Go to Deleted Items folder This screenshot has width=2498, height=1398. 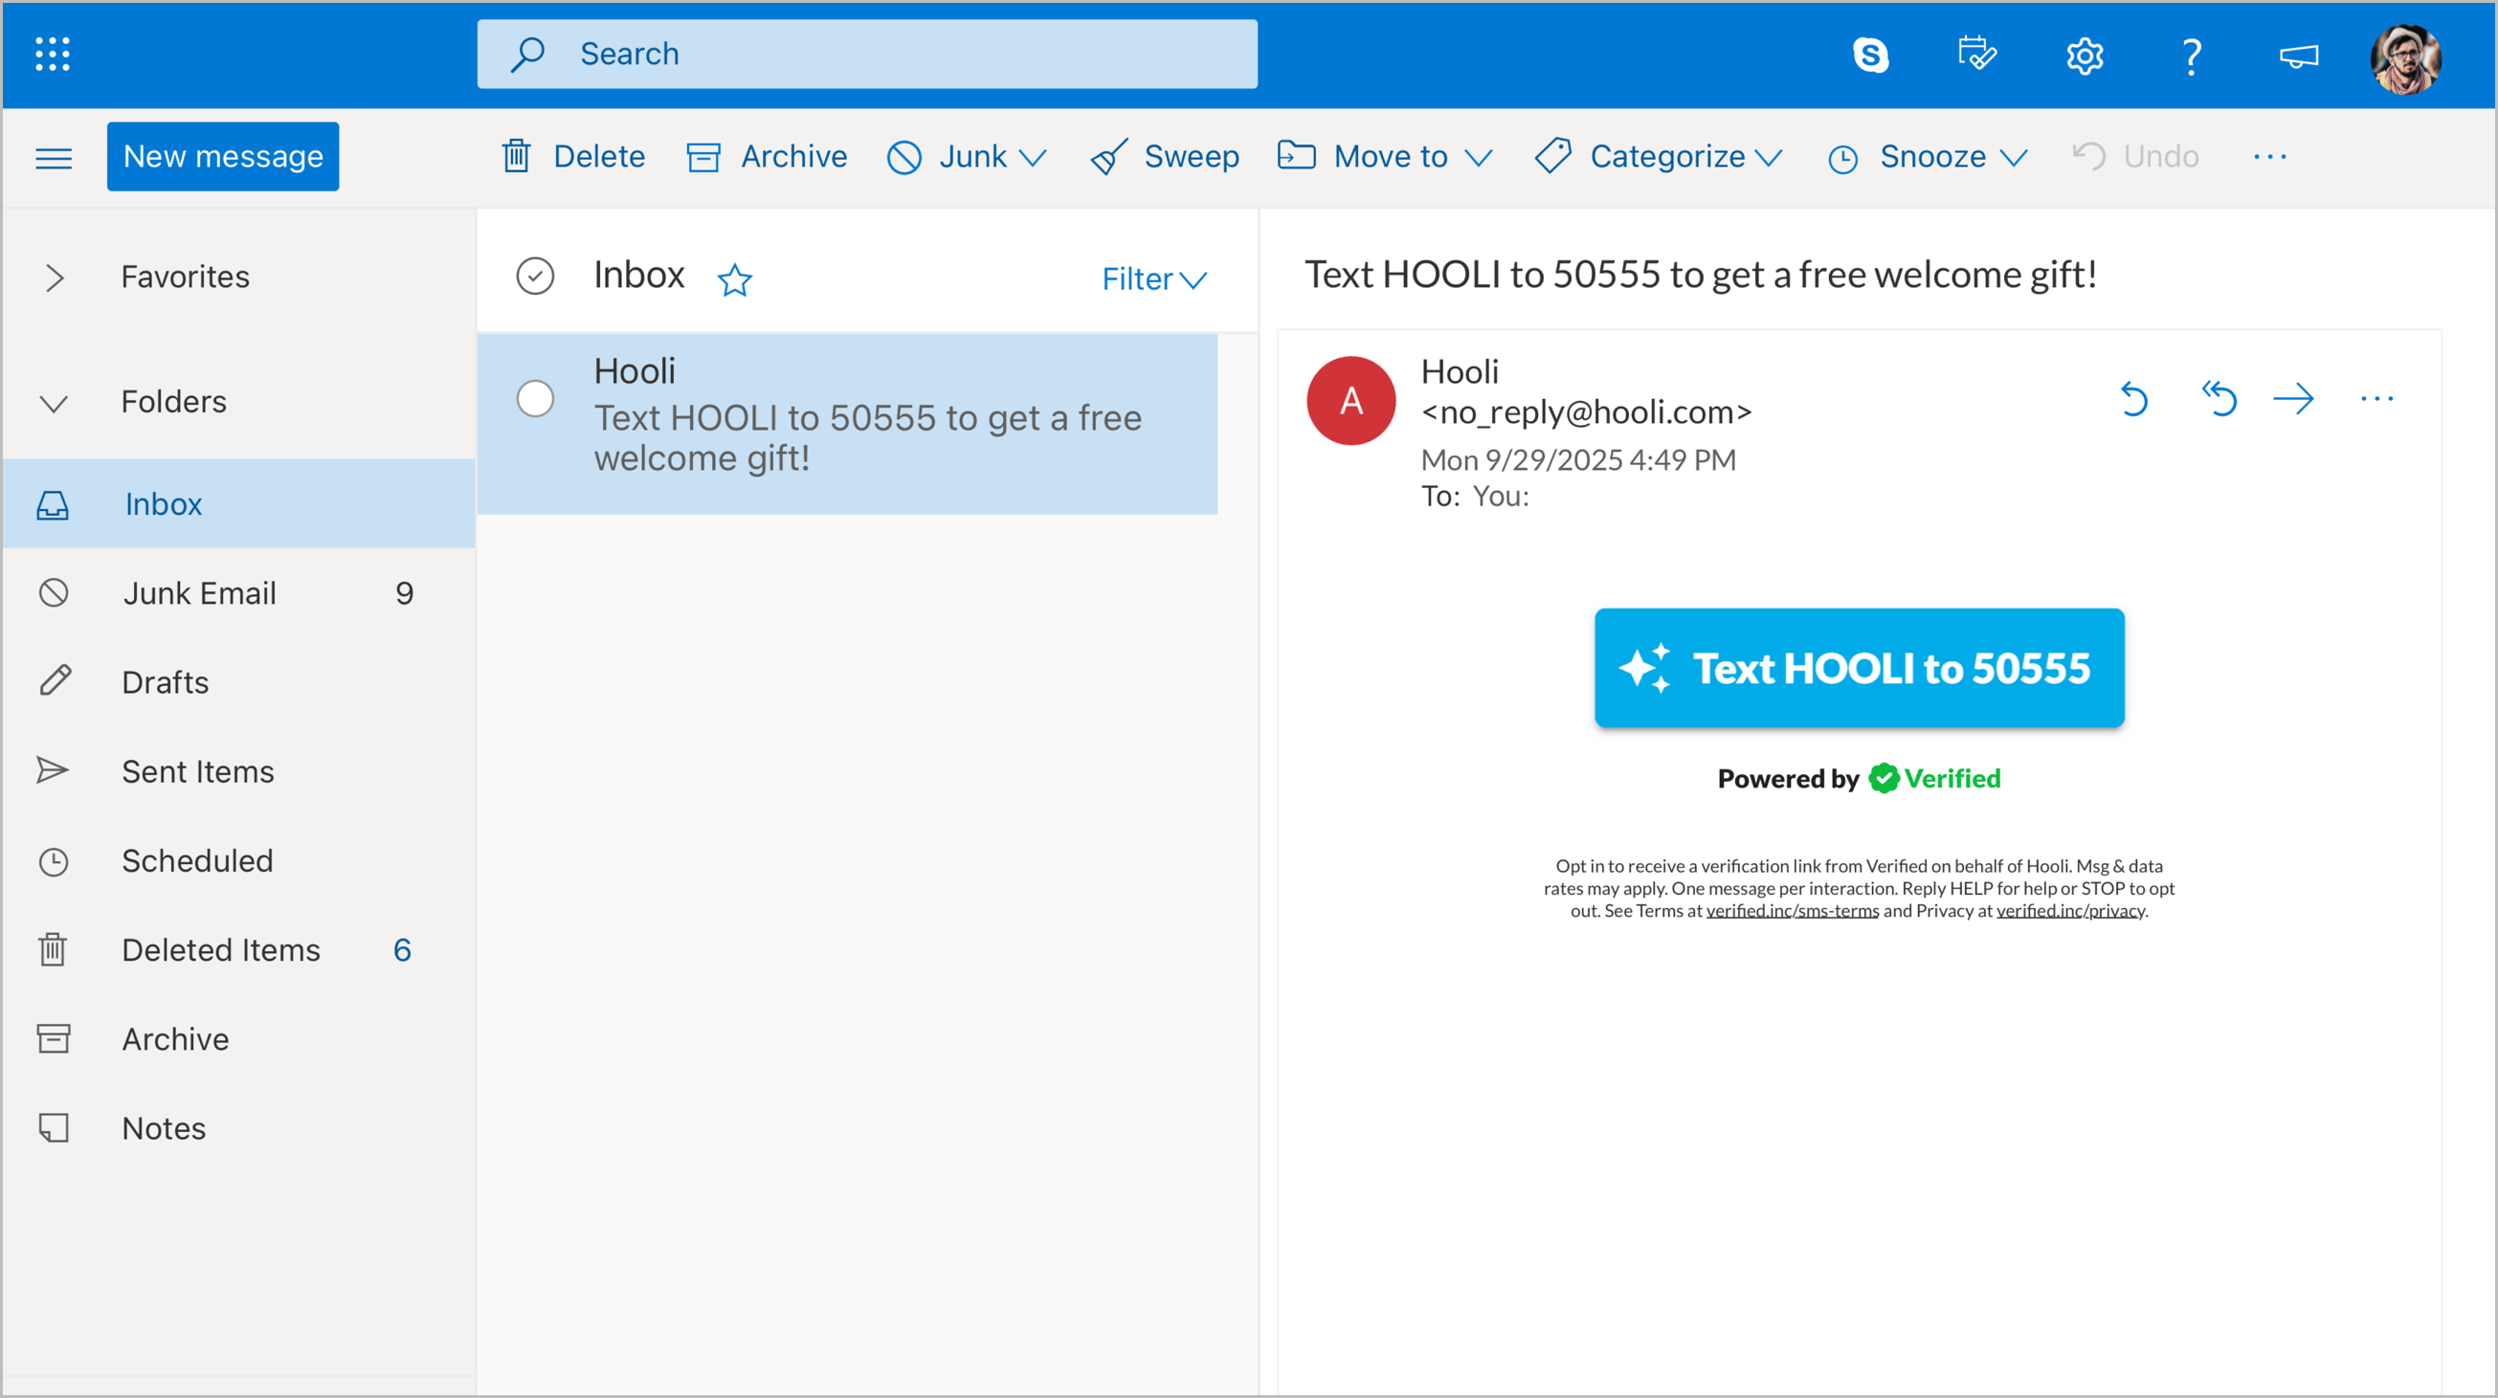tap(220, 950)
